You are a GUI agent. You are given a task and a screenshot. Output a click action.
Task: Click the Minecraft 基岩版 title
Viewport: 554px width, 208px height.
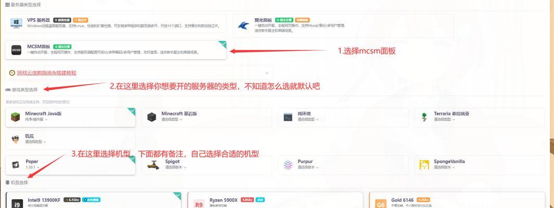pyautogui.click(x=179, y=114)
